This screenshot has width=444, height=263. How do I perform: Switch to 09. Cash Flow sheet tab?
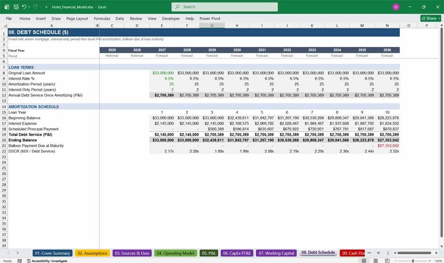click(x=353, y=253)
